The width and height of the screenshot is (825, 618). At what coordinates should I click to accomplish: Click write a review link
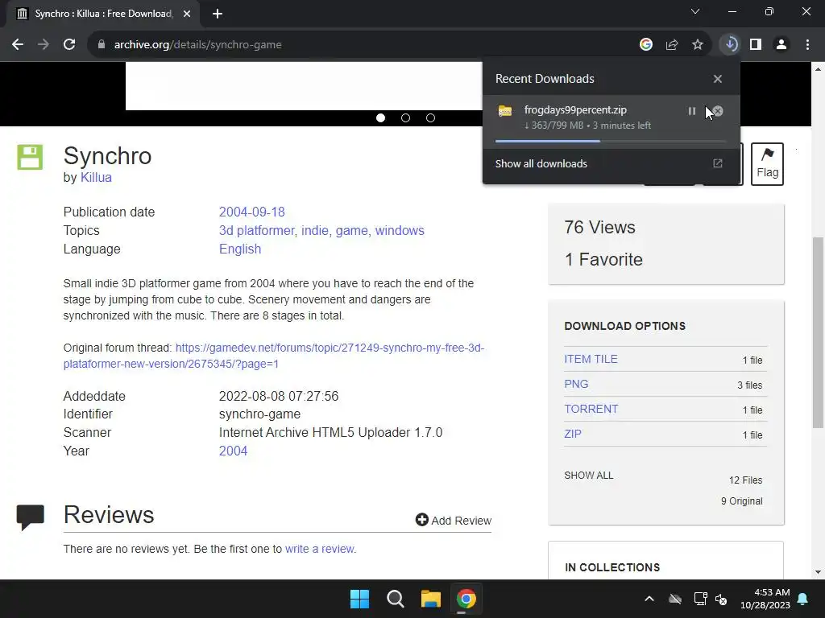click(x=319, y=549)
